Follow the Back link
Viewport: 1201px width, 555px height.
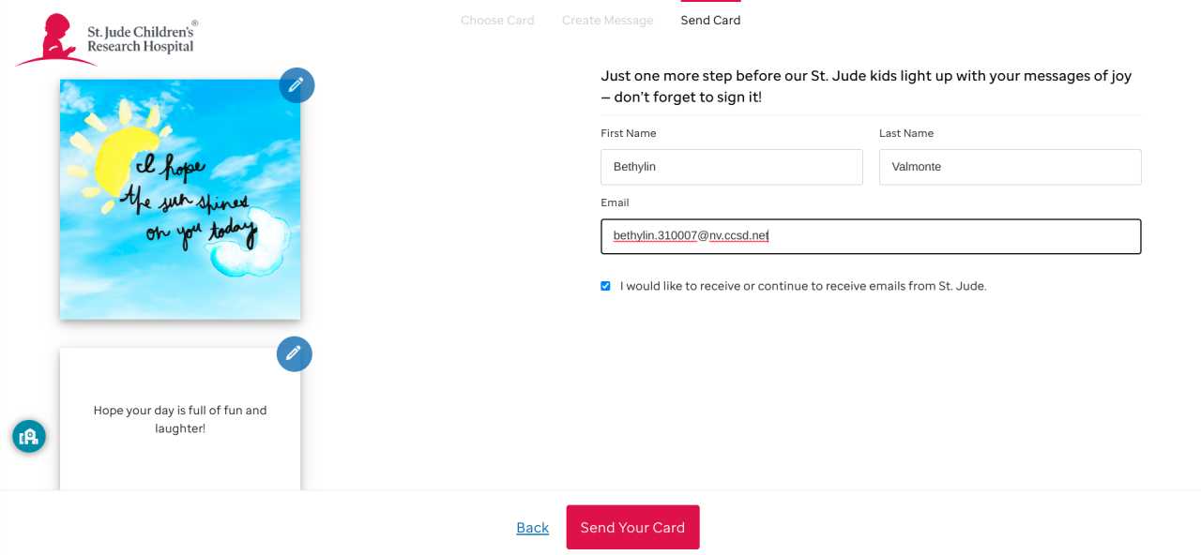click(x=532, y=528)
